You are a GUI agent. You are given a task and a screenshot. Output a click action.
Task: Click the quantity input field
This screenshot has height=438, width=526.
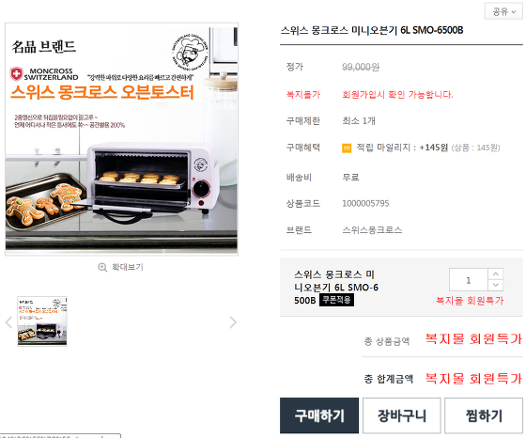[469, 280]
